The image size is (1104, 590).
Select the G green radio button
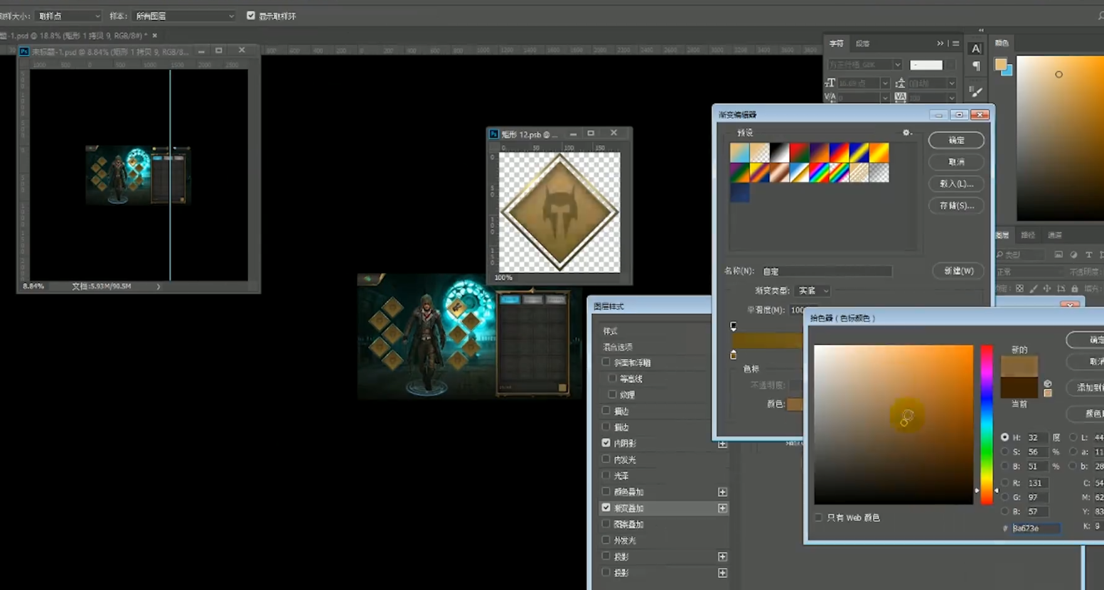click(x=1004, y=497)
